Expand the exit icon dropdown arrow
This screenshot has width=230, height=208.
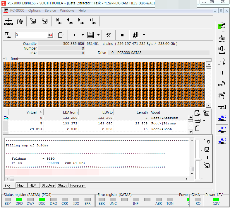coord(144,35)
